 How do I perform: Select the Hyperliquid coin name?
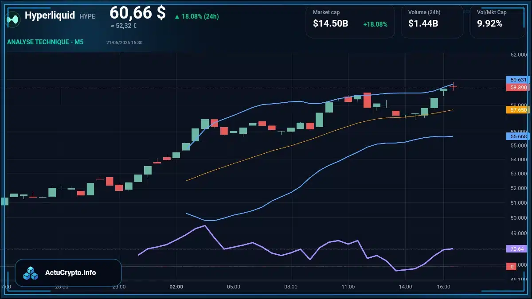tap(50, 16)
